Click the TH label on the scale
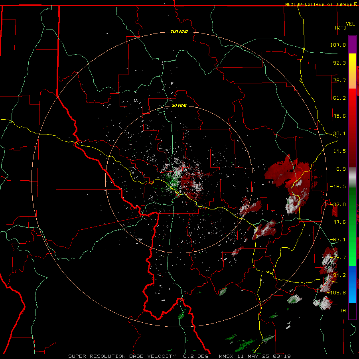This screenshot has height=359, width=359. pos(343,311)
